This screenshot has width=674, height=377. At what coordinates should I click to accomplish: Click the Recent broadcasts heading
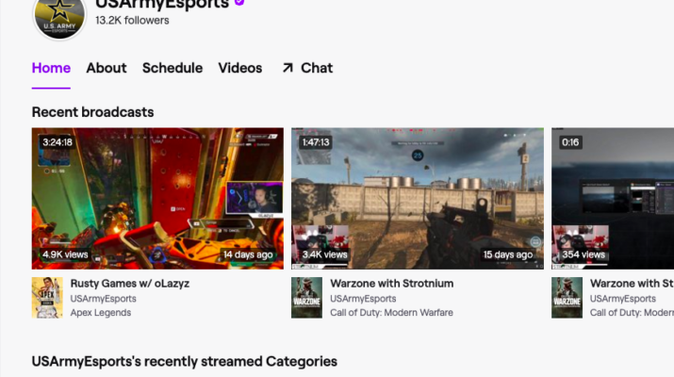92,112
